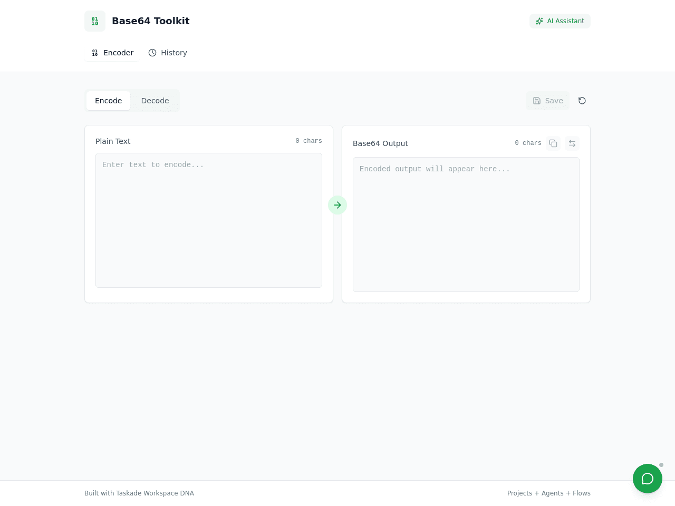Open the History tab
The height and width of the screenshot is (506, 675).
pyautogui.click(x=168, y=53)
